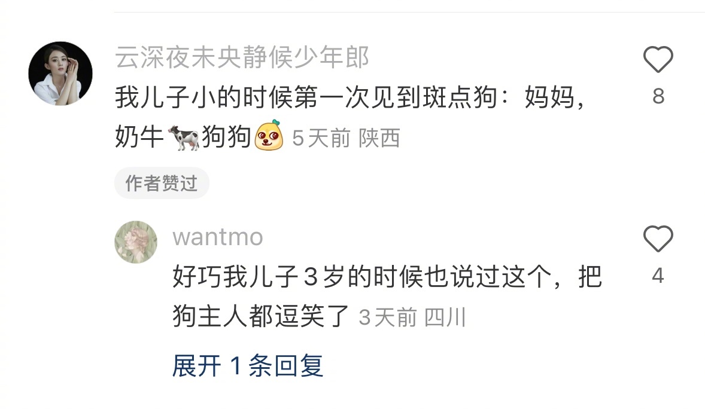The height and width of the screenshot is (409, 705).
Task: Tap the like count 8
Action: pyautogui.click(x=658, y=96)
